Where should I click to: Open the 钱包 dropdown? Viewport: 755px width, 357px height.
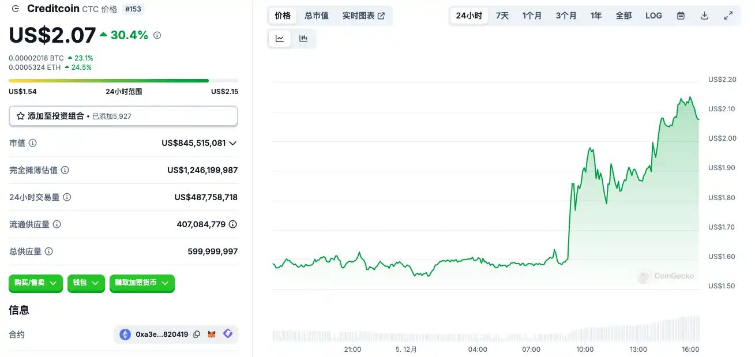pos(86,283)
